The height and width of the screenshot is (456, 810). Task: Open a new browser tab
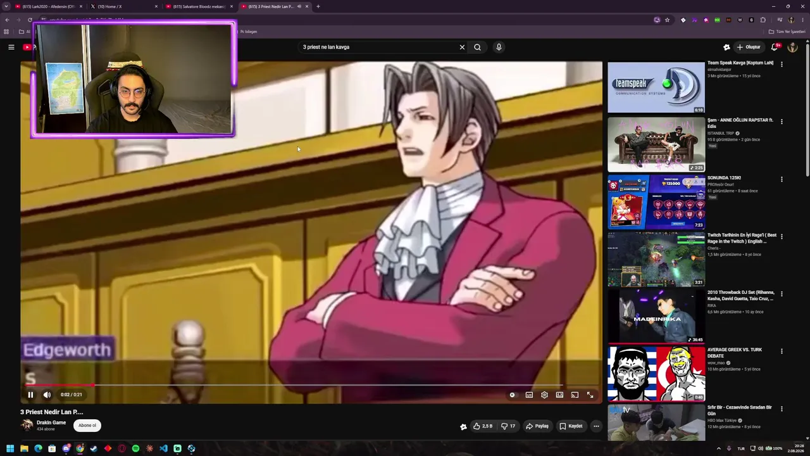(318, 6)
